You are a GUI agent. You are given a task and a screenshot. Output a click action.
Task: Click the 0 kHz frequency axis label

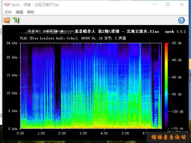click(13, 129)
